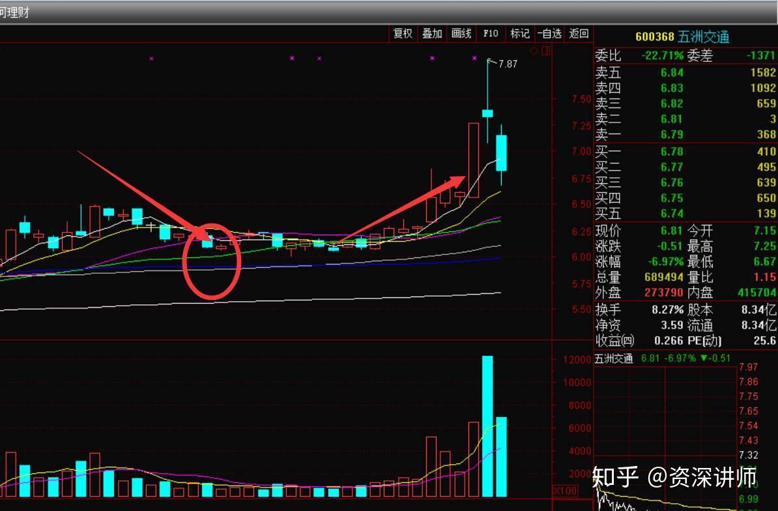Screen dimensions: 778x511
Task: Click the 最低 value 6.67
Action: tap(764, 261)
